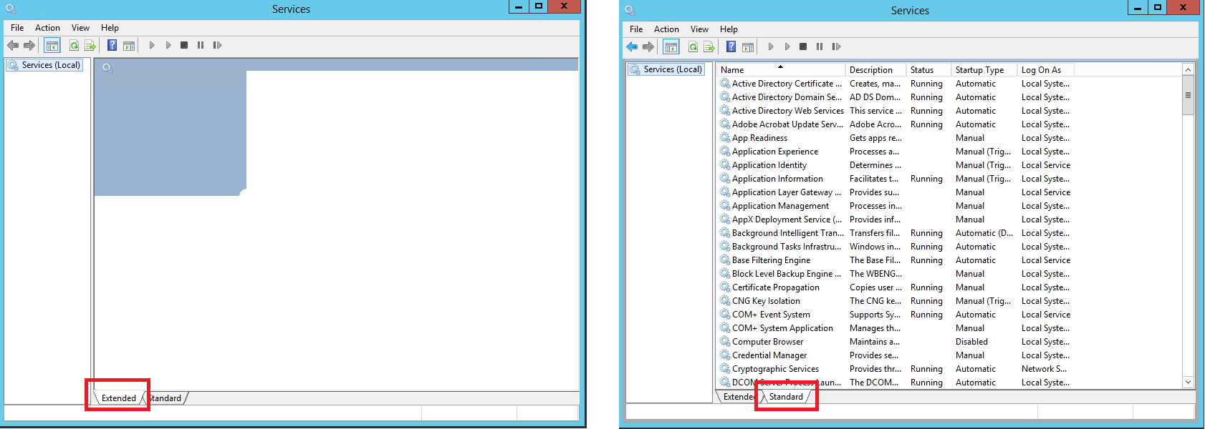Click Stop Service square in left Services window
This screenshot has width=1205, height=429.
(x=184, y=45)
